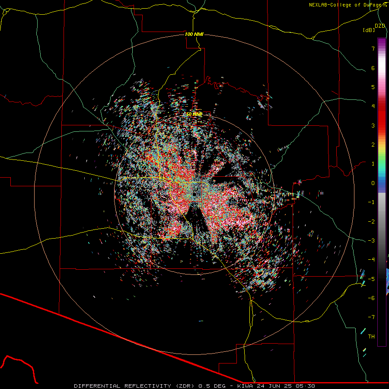Screen dimensions: 389x389
Task: Click the 4 value on the scale
Action: tap(373, 106)
